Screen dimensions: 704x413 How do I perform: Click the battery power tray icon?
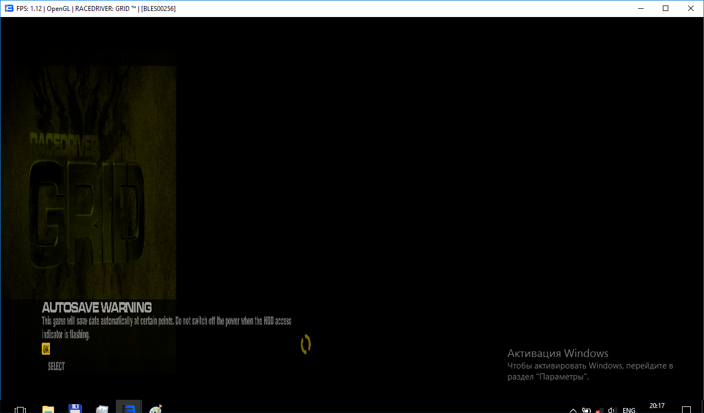click(x=586, y=410)
